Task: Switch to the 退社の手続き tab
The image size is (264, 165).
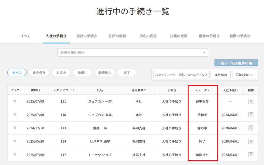Action: click(86, 35)
